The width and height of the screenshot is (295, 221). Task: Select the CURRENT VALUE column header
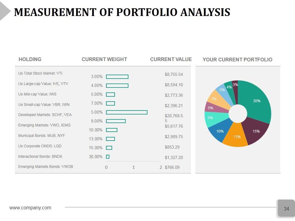171,60
